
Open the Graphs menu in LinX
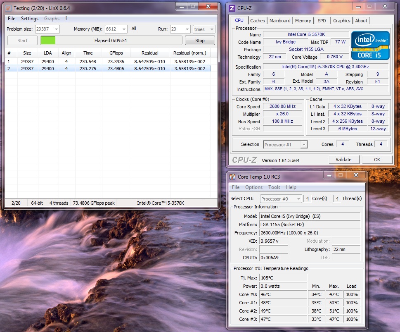pos(52,19)
